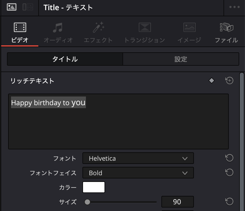
Task: Open the Bold font face dropdown
Action: (x=138, y=173)
